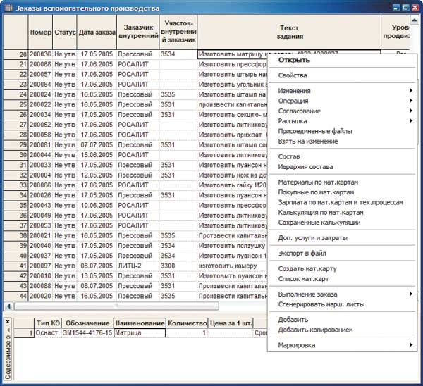Image resolution: width=423 pixels, height=386 pixels.
Task: Click the Дата заказа column header
Action: (97, 32)
